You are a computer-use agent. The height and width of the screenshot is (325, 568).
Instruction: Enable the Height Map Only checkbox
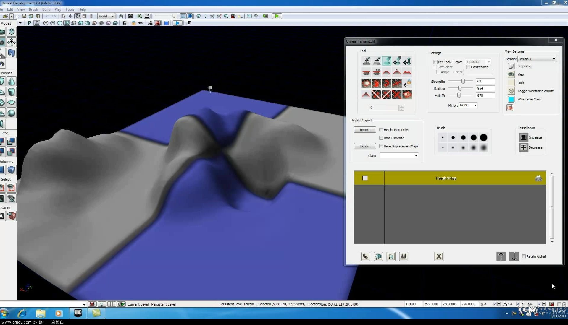pos(381,129)
